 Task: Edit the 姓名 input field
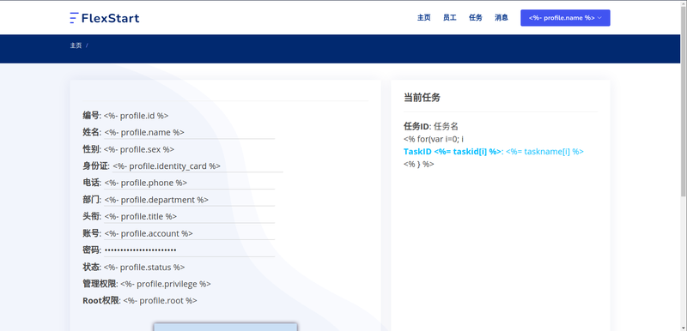coord(189,133)
